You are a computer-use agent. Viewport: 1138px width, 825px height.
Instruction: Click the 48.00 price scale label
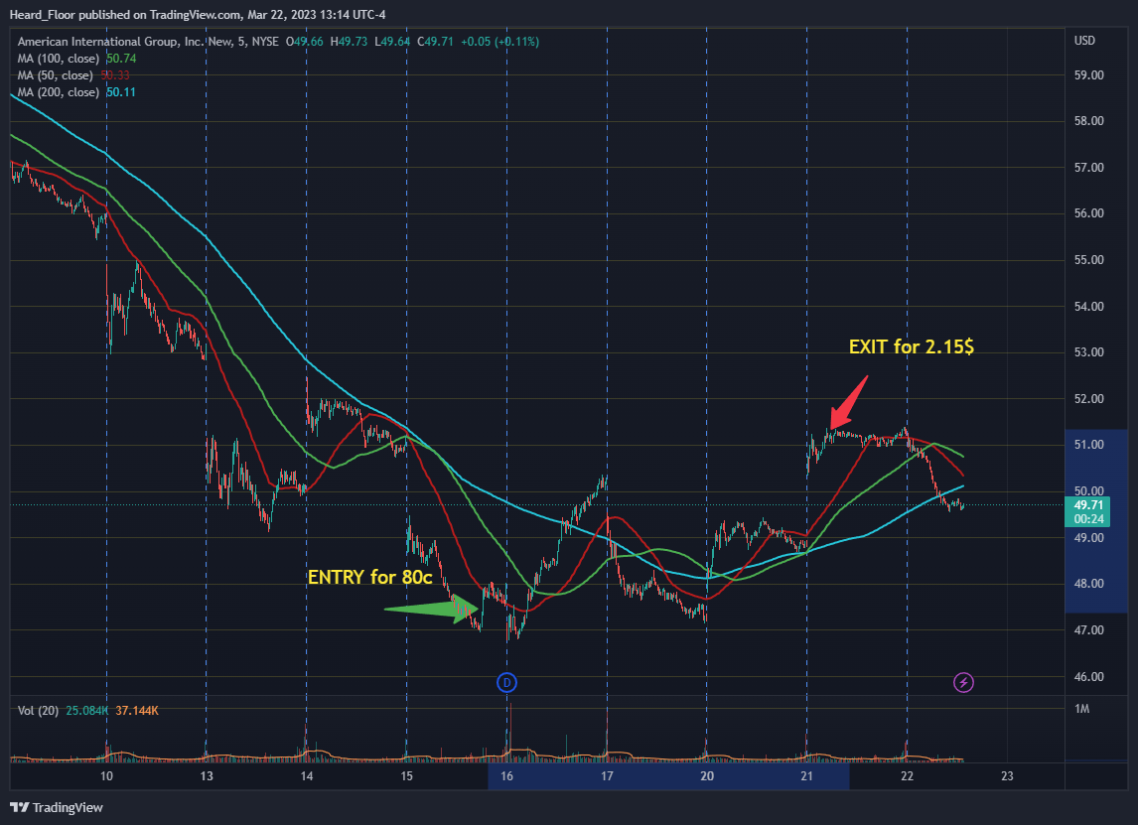1088,584
